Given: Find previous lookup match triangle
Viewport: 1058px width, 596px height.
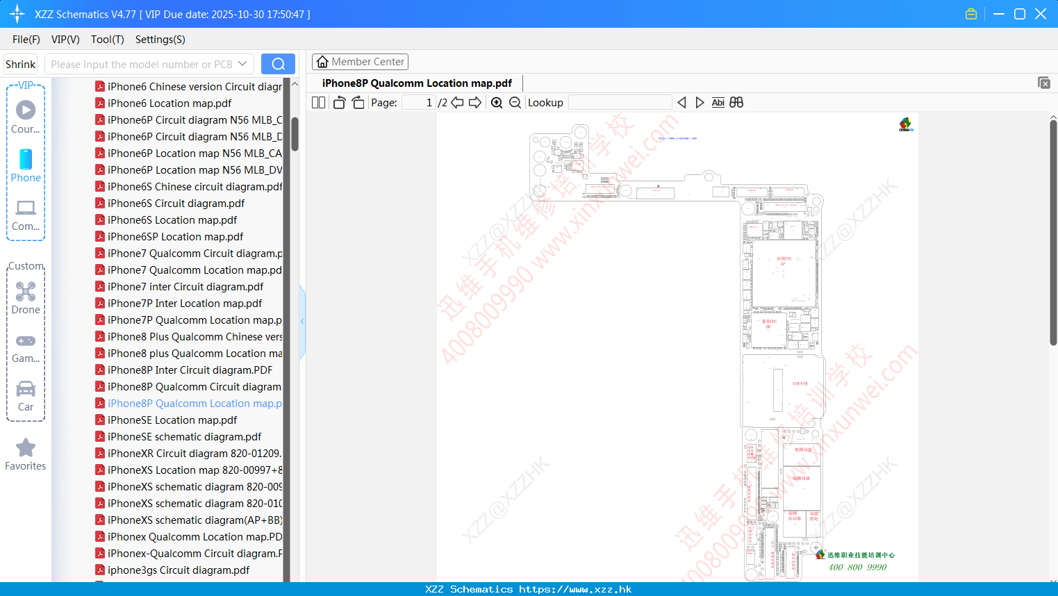Looking at the screenshot, I should click(x=681, y=103).
